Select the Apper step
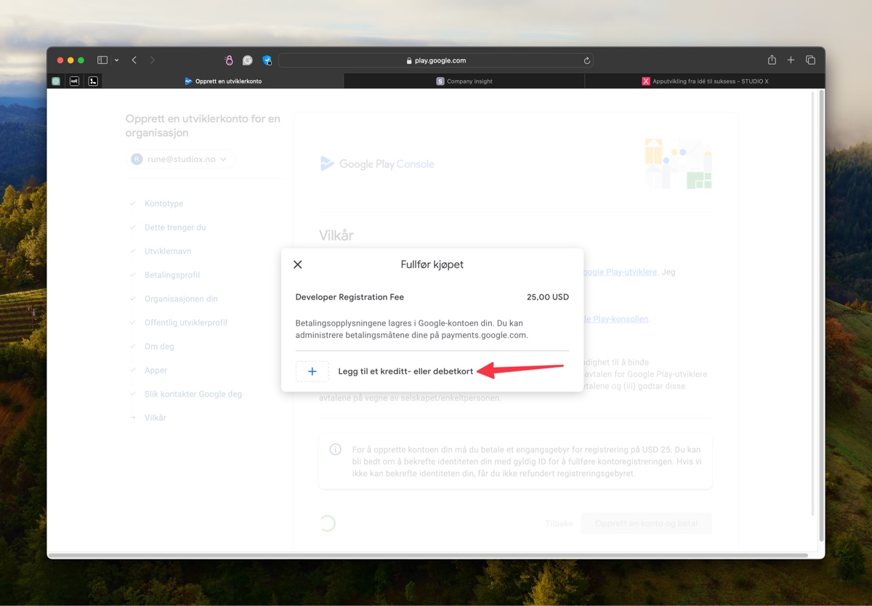Screen dimensions: 872x606 click(x=156, y=371)
